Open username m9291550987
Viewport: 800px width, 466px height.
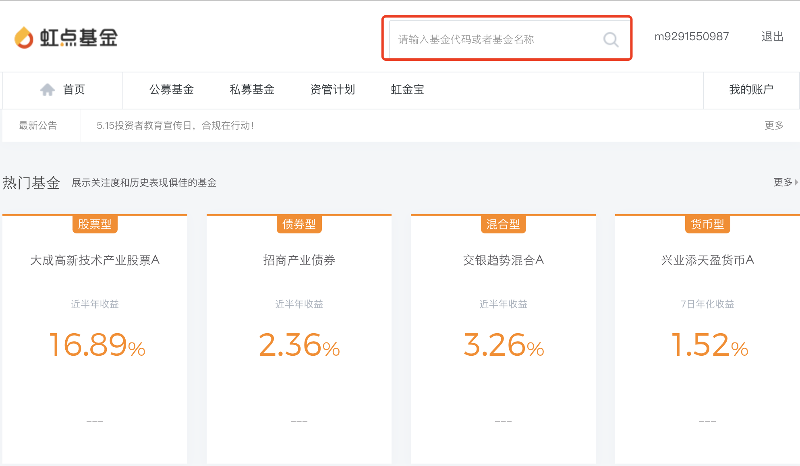pyautogui.click(x=692, y=37)
